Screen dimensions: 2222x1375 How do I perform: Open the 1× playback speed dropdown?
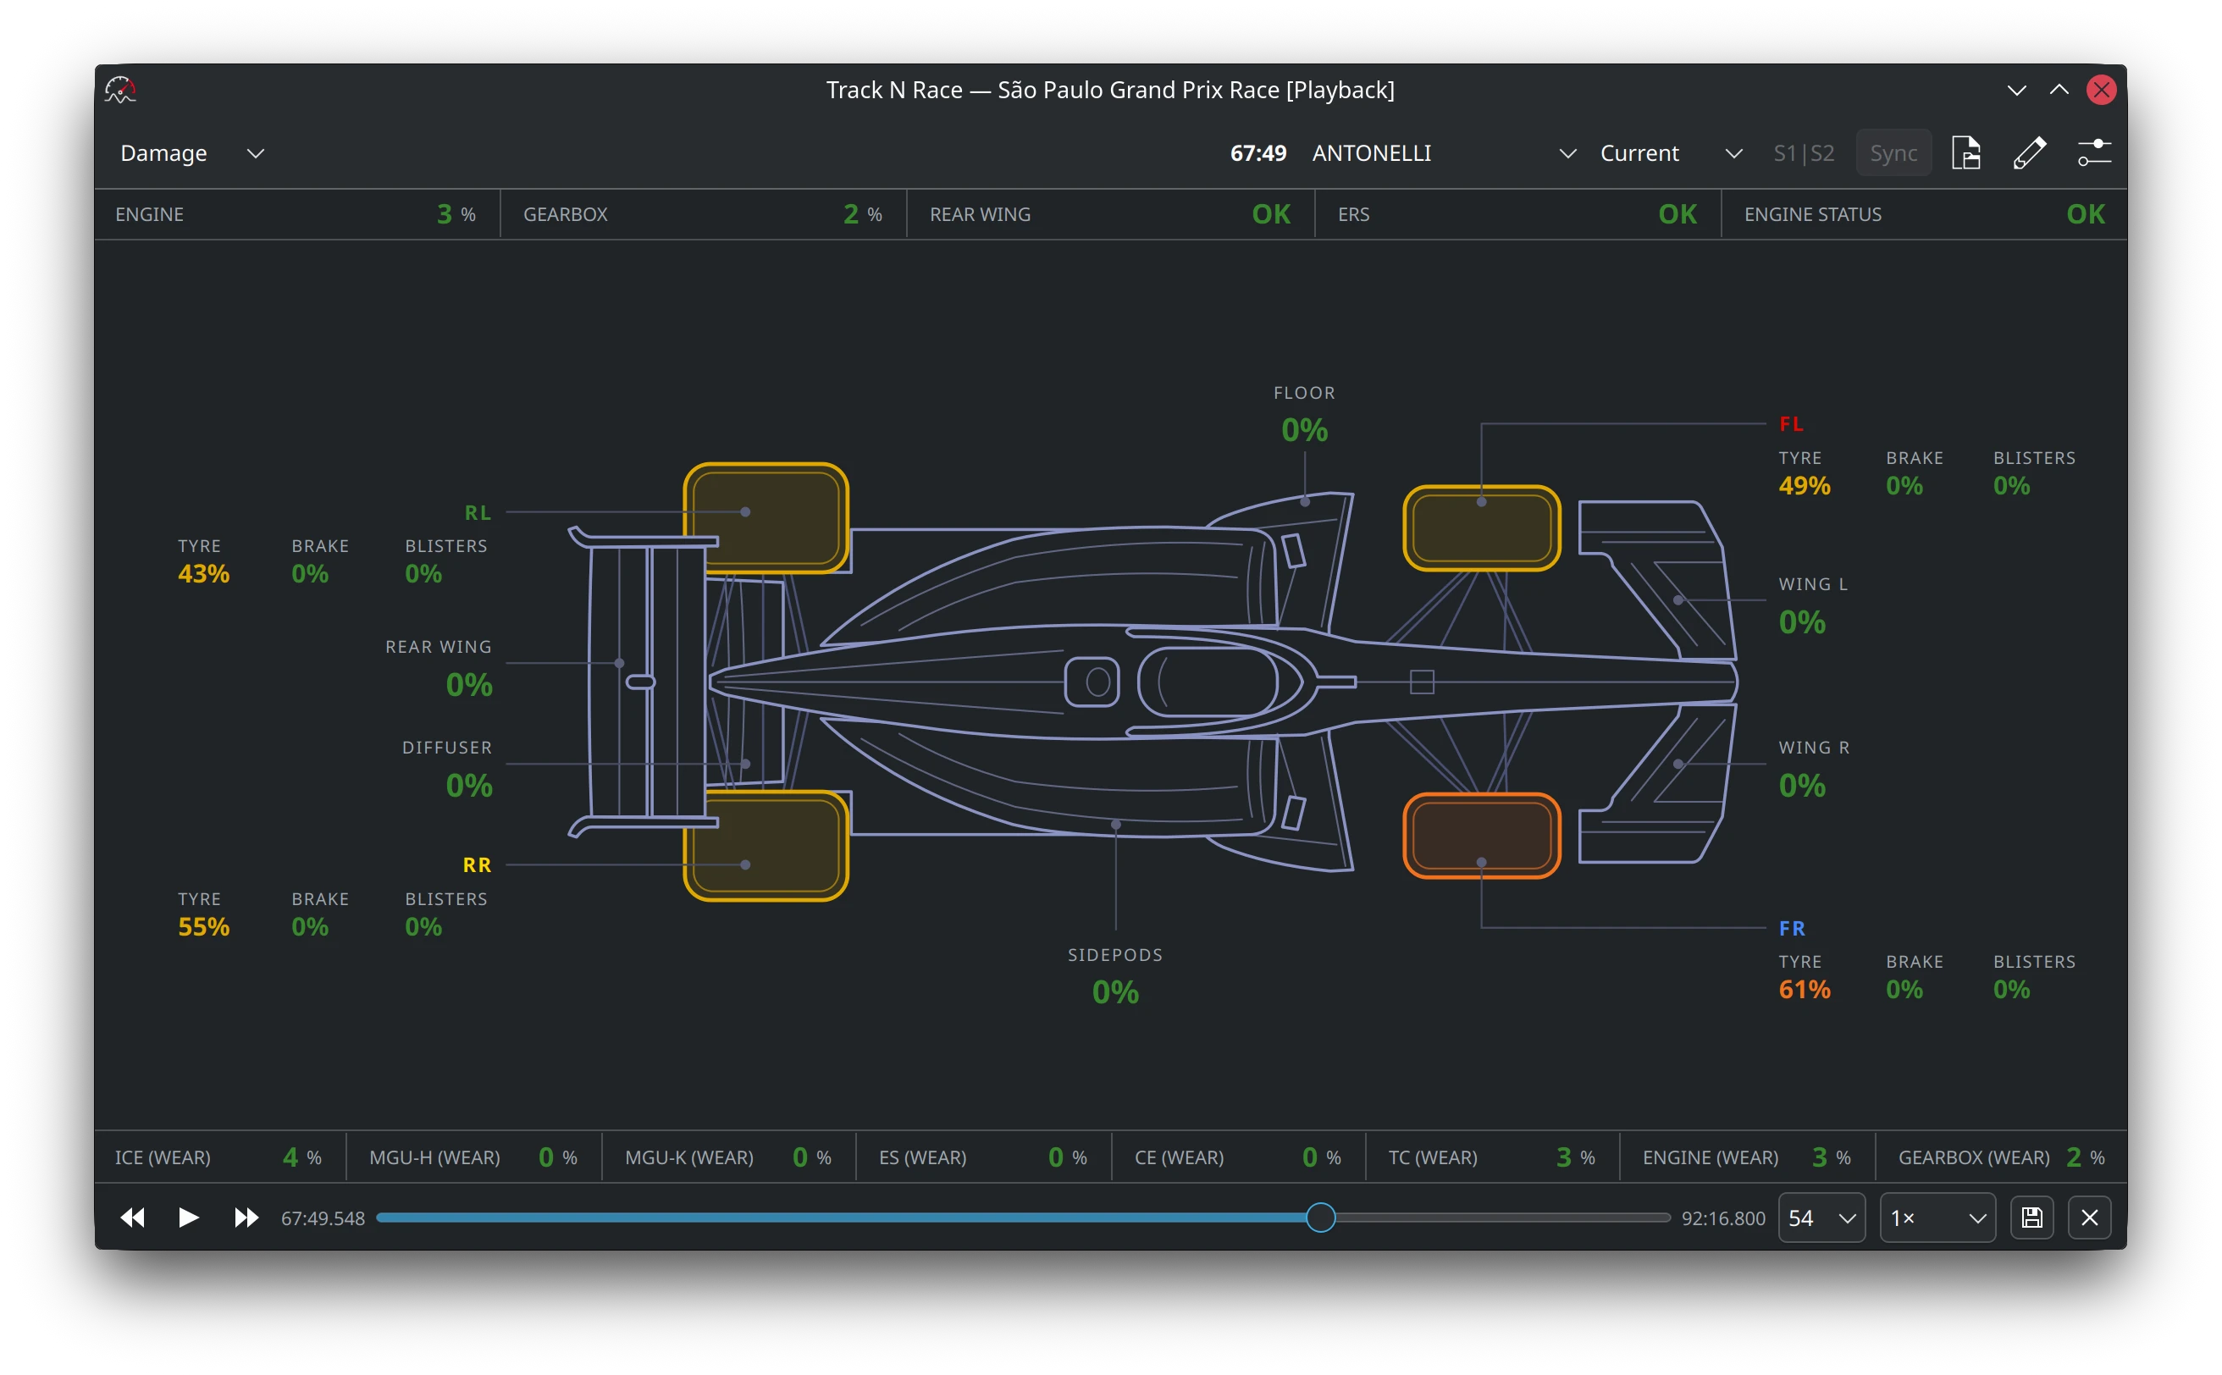[1937, 1218]
